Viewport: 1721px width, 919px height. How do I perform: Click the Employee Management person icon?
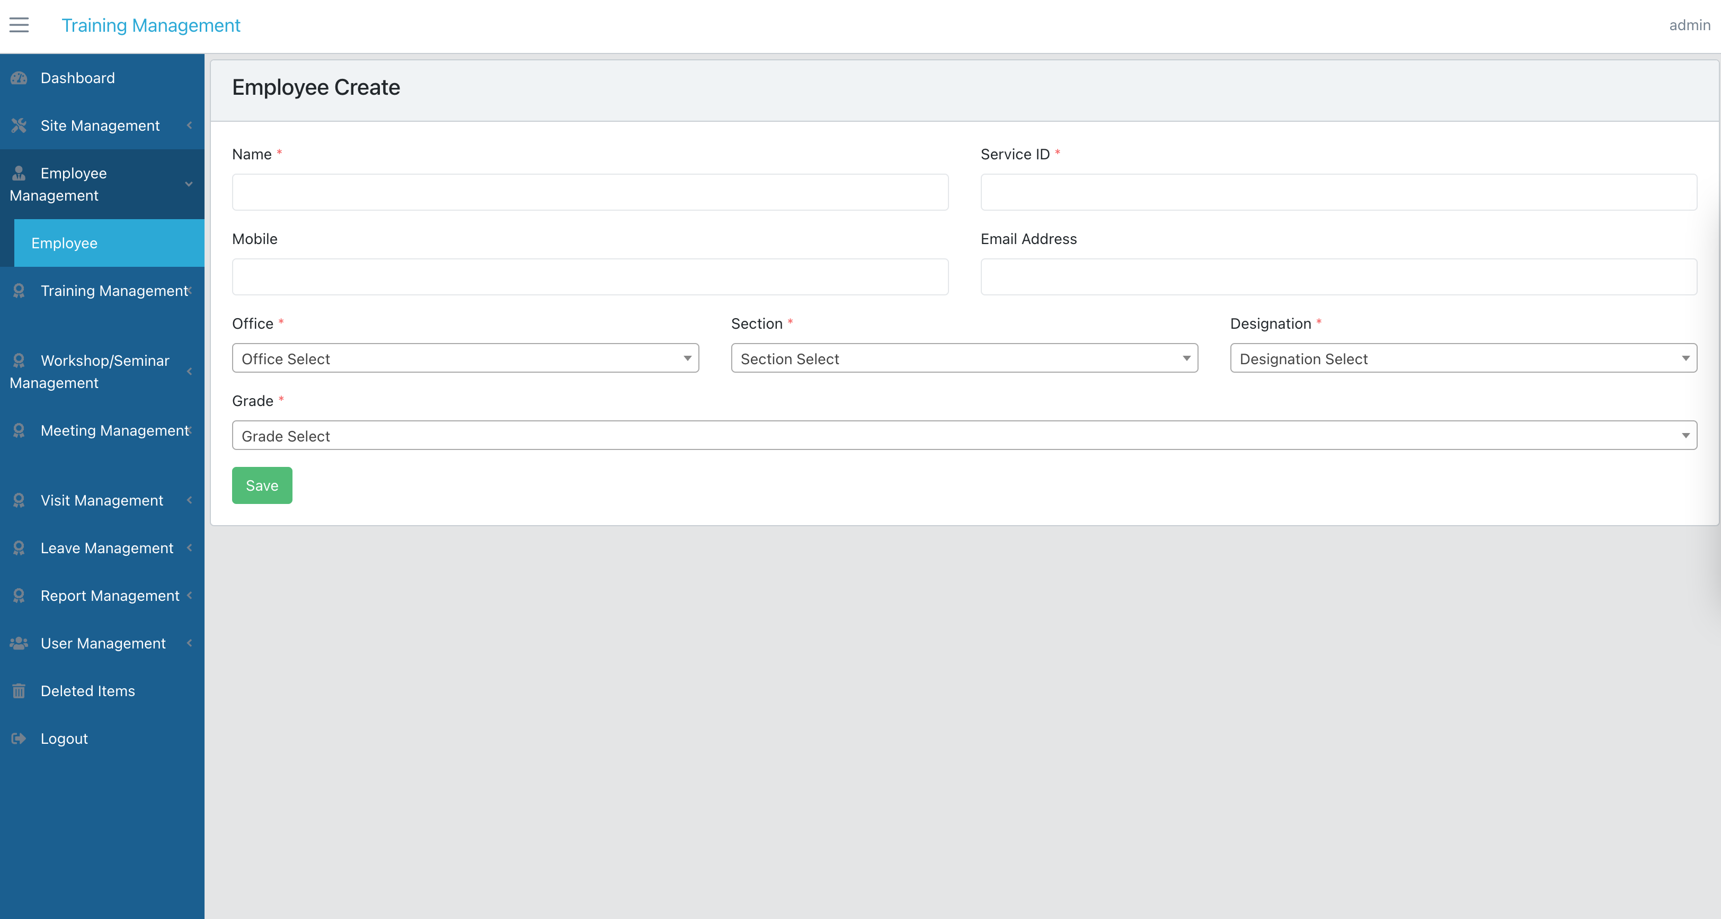(x=19, y=174)
